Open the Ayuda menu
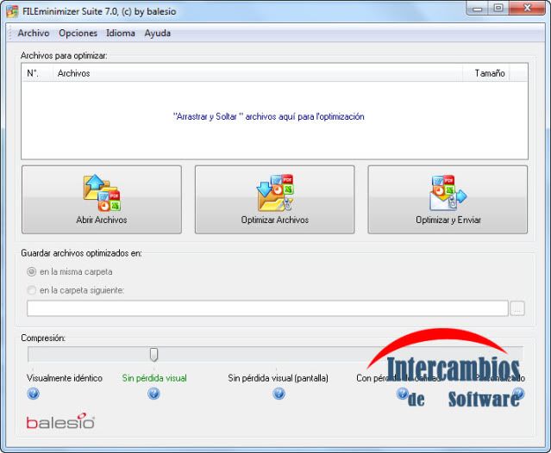This screenshot has width=551, height=453. coord(158,33)
